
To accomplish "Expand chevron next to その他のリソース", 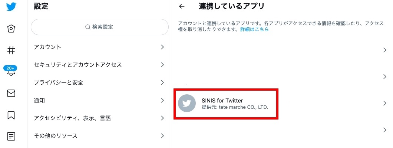I will [162, 136].
